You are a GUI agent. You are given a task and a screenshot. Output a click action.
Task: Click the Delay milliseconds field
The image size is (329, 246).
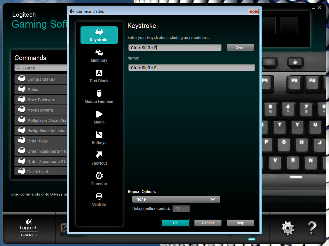pyautogui.click(x=181, y=209)
